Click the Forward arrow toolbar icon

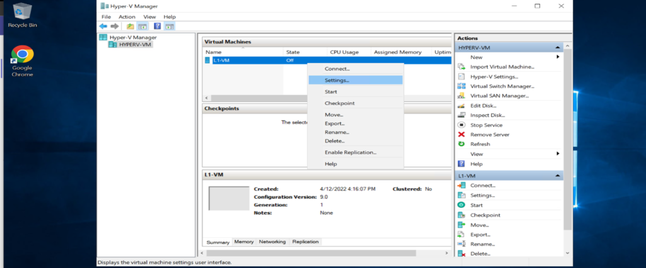(x=115, y=26)
